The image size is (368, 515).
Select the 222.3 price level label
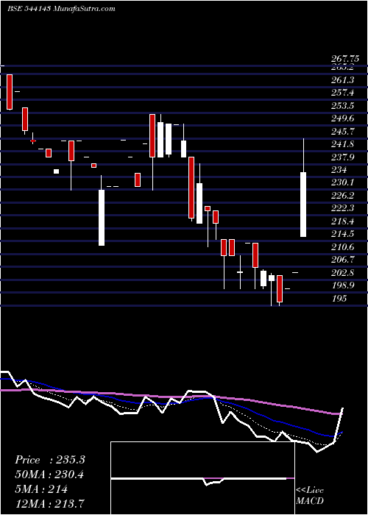(x=343, y=208)
